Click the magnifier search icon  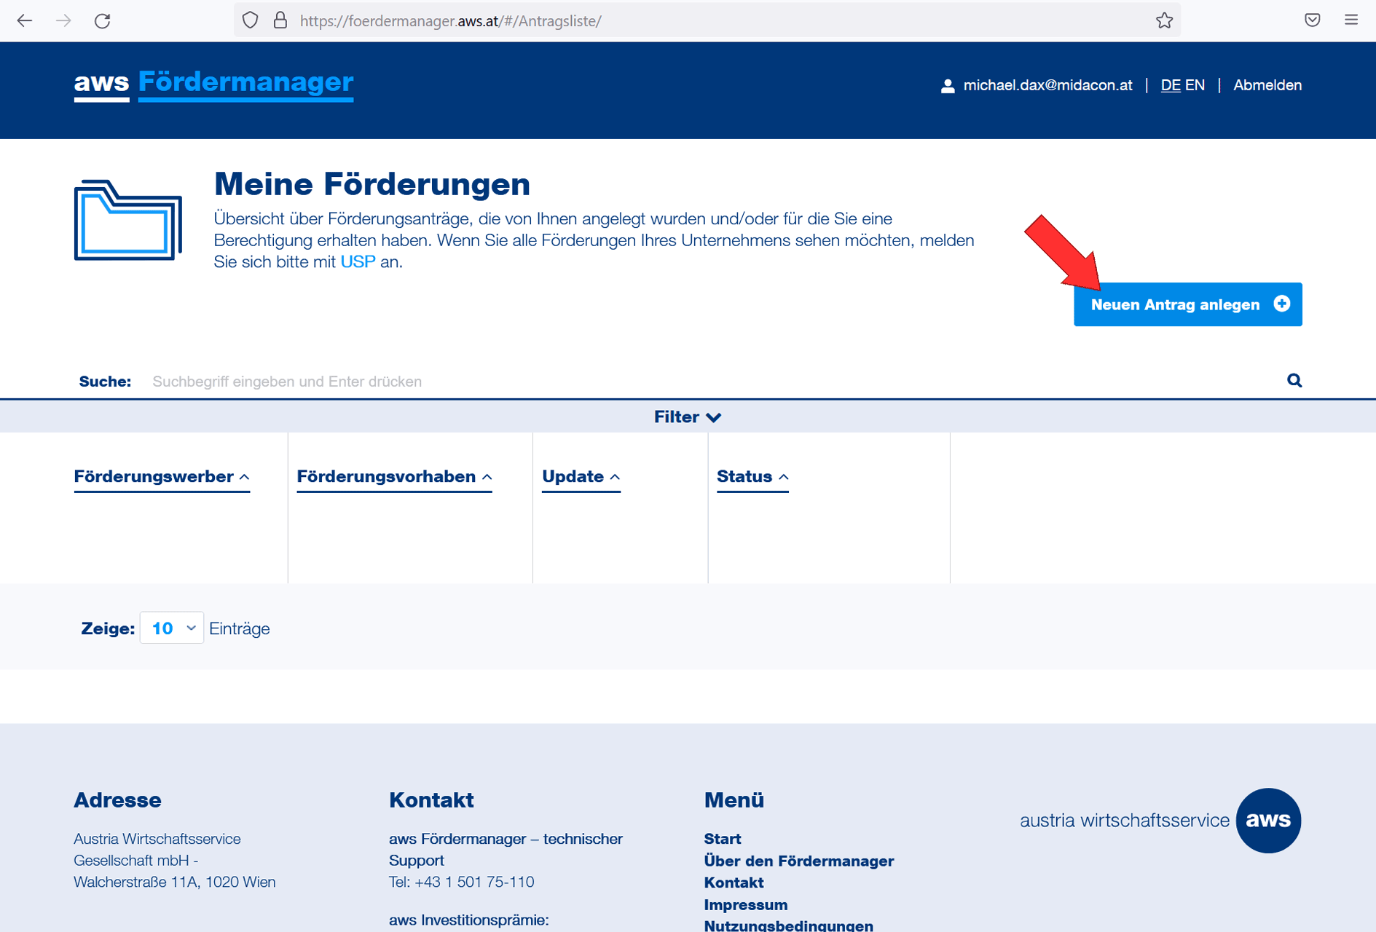click(1294, 380)
